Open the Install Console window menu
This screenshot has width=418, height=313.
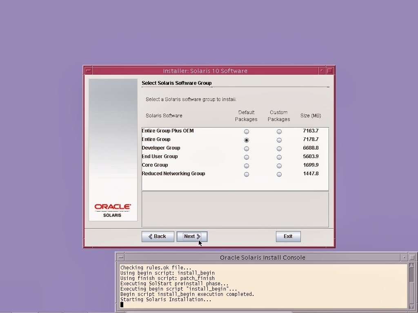tap(120, 257)
